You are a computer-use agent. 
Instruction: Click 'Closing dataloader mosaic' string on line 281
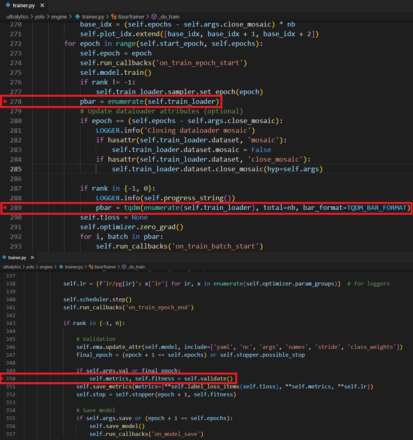coord(197,130)
